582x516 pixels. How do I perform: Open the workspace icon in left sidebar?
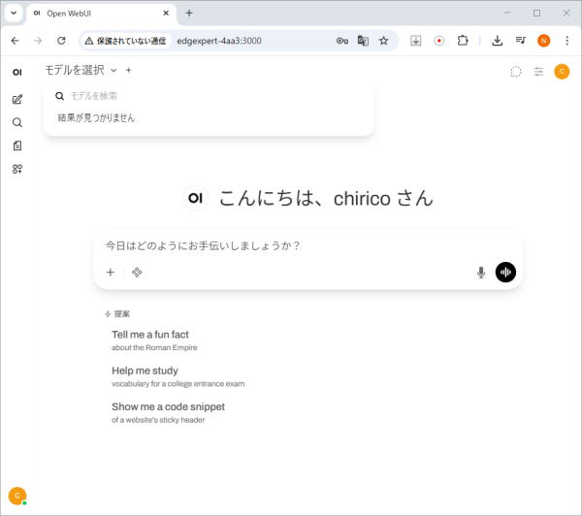pyautogui.click(x=16, y=169)
